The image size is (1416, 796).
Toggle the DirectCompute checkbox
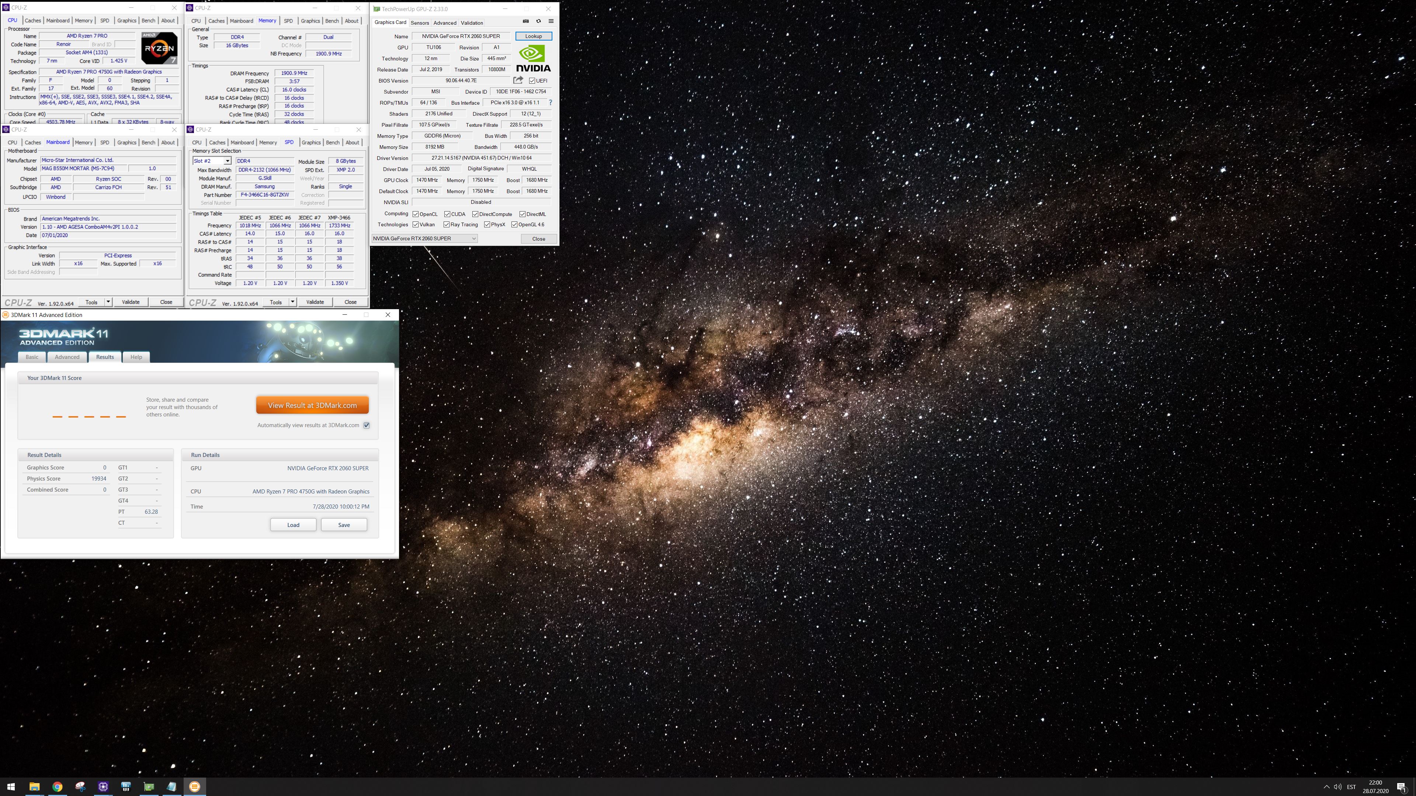point(475,214)
